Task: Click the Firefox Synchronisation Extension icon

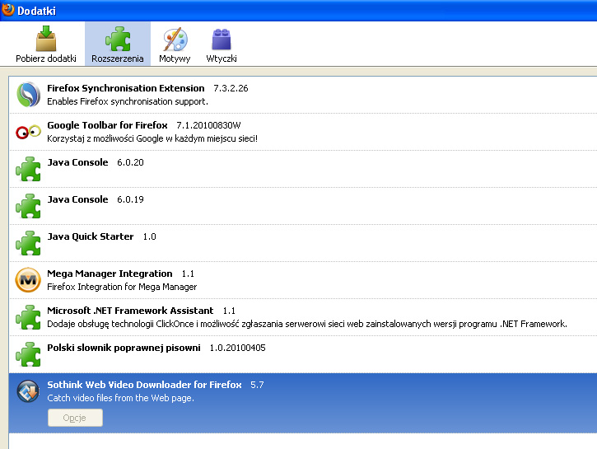Action: (29, 95)
